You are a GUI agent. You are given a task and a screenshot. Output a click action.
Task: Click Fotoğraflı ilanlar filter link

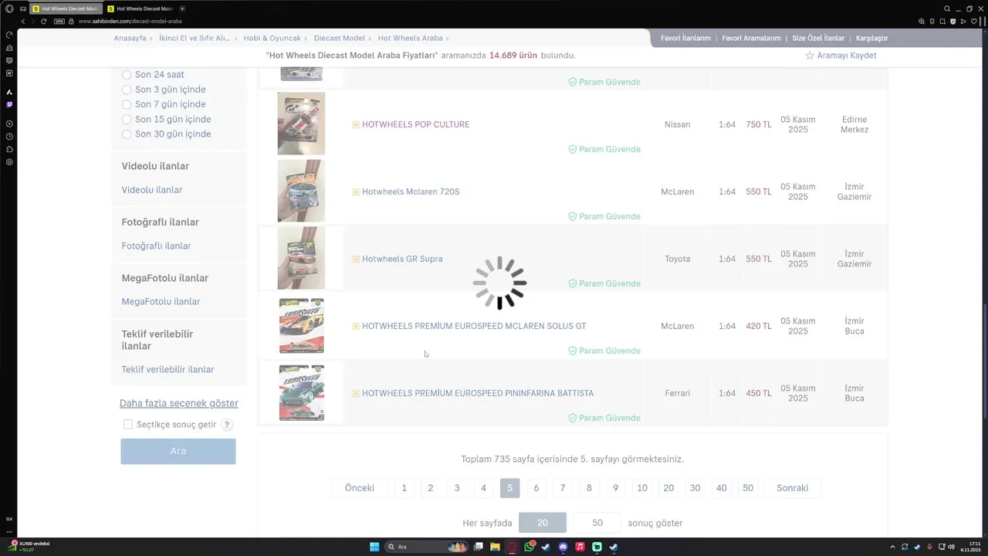156,246
